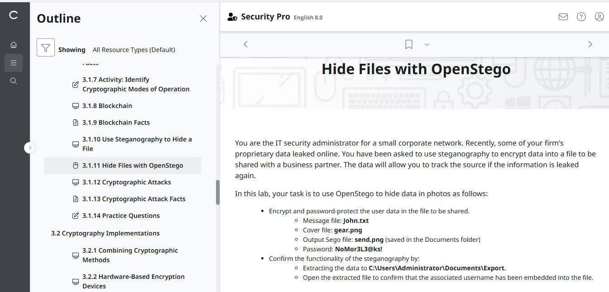Expand the bookmark dropdown chevron
Image resolution: width=609 pixels, height=292 pixels.
click(x=427, y=44)
